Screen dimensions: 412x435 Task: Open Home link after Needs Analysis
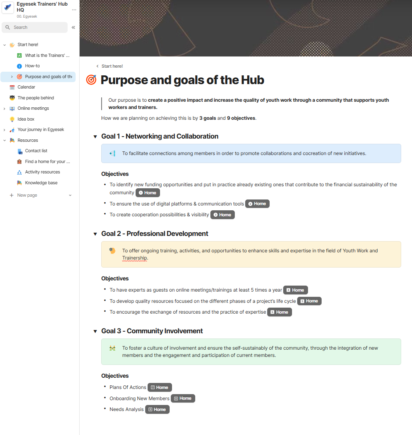157,409
